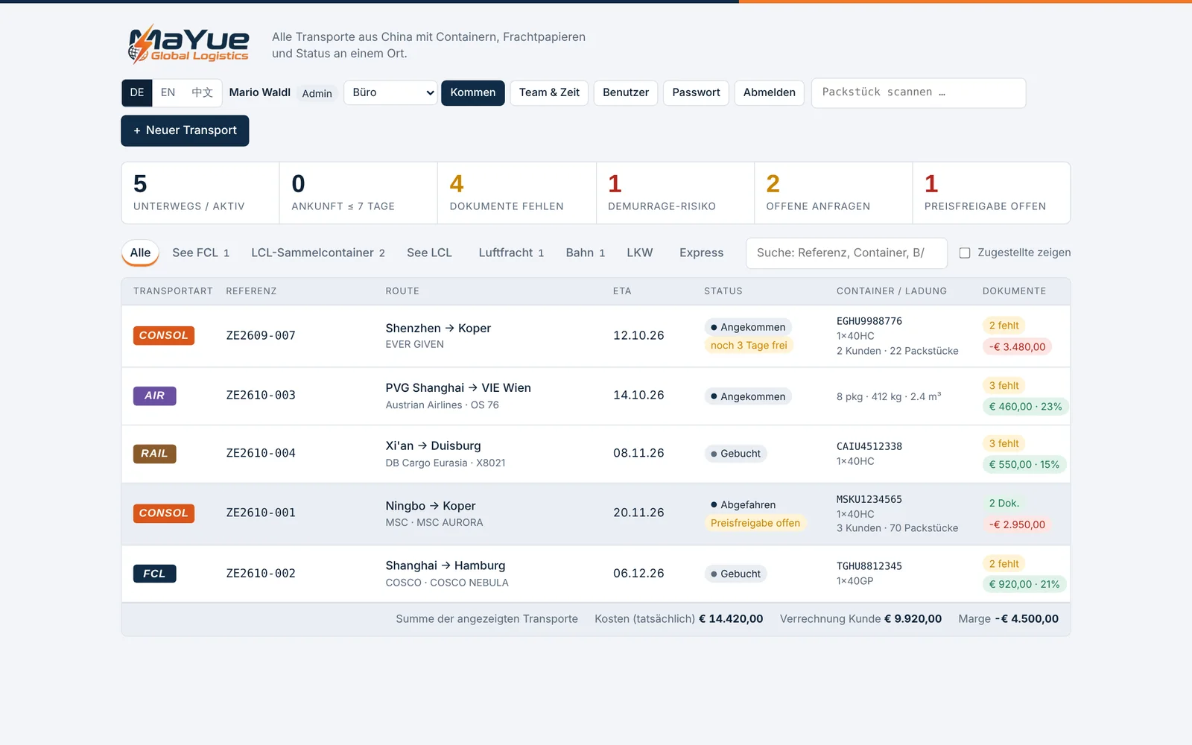The width and height of the screenshot is (1192, 745).
Task: Filter by Express tab
Action: pos(701,253)
